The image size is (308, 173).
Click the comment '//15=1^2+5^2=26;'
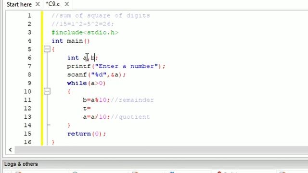[x=83, y=24]
